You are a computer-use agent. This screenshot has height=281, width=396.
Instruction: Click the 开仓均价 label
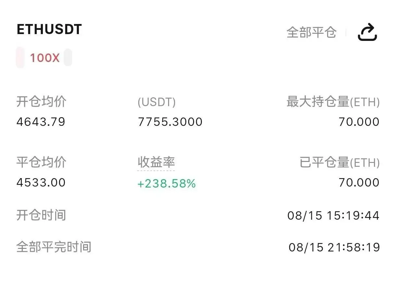tap(41, 102)
